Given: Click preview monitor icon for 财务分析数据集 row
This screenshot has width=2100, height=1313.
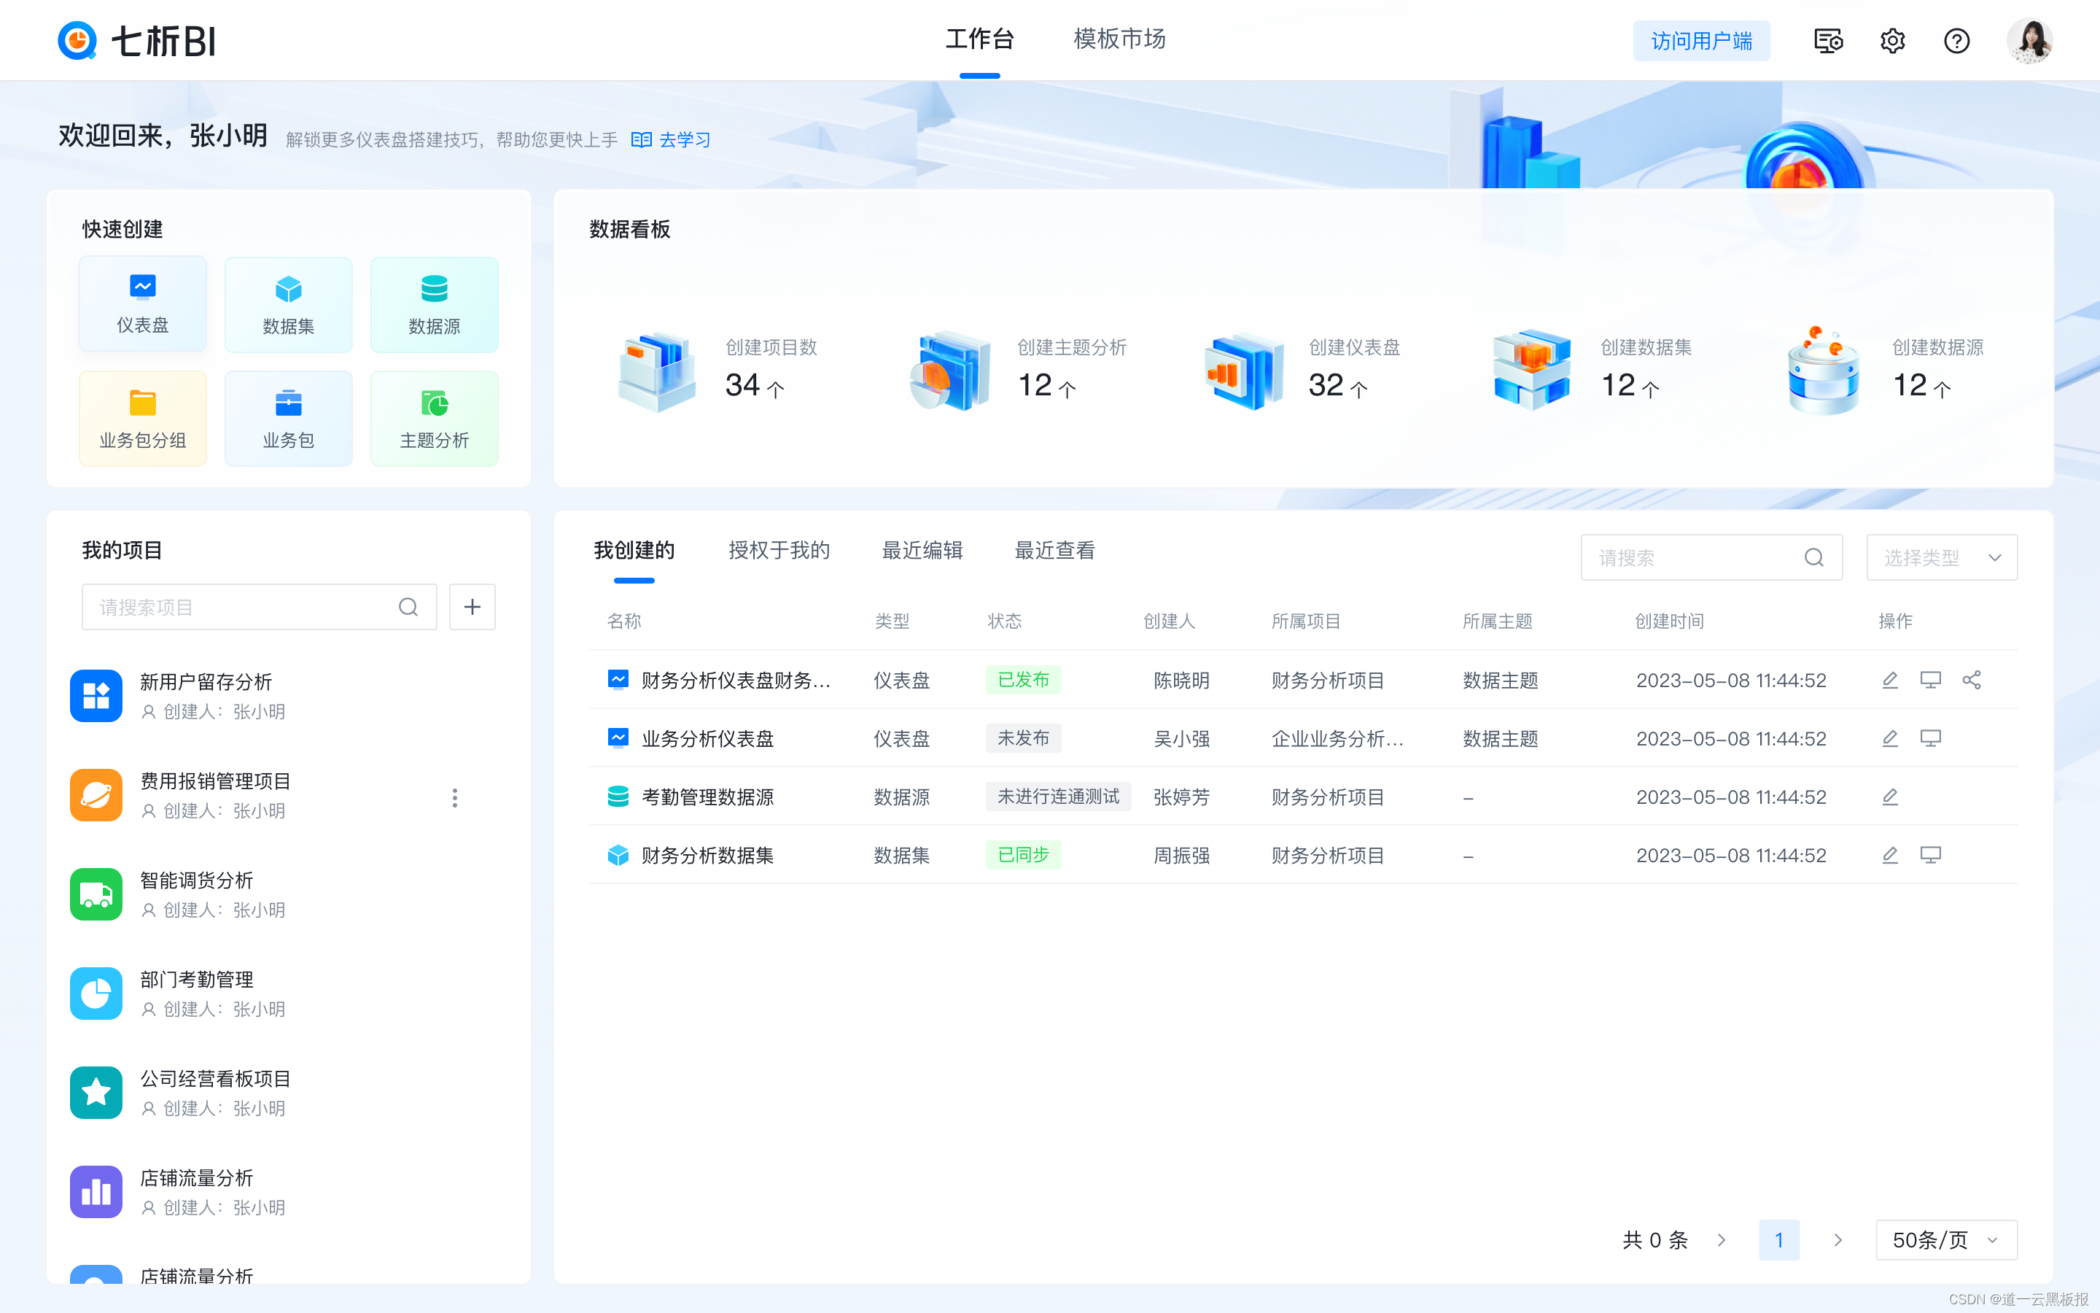Looking at the screenshot, I should click(x=1930, y=856).
